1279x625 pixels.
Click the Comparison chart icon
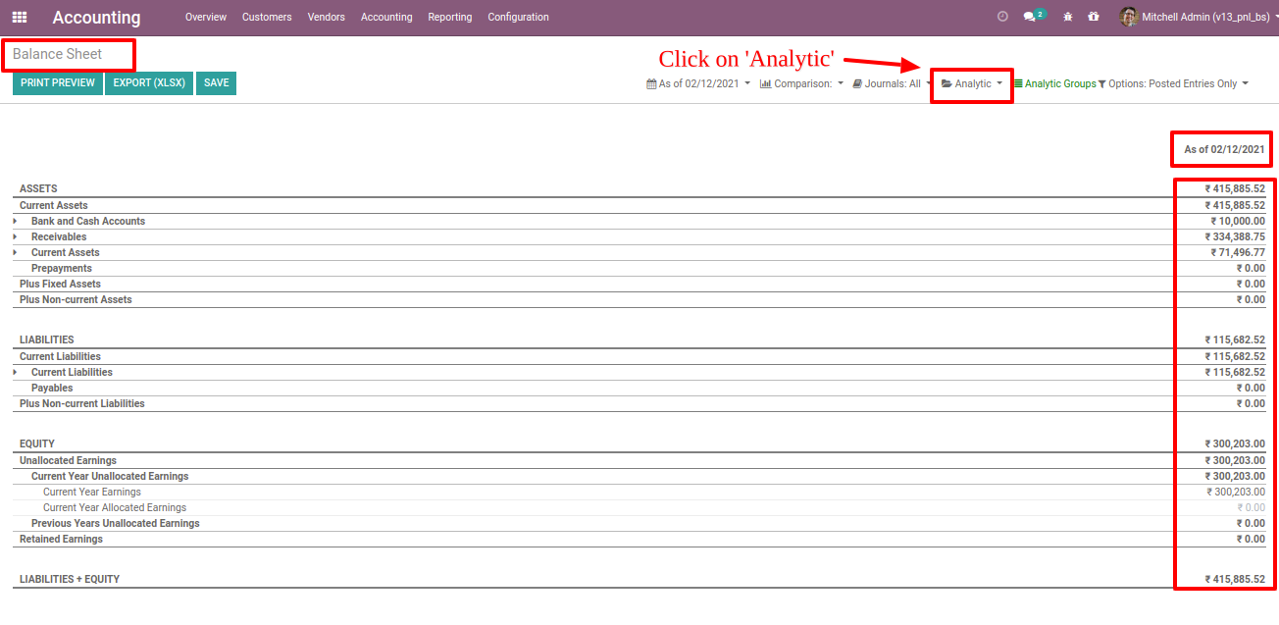point(765,83)
